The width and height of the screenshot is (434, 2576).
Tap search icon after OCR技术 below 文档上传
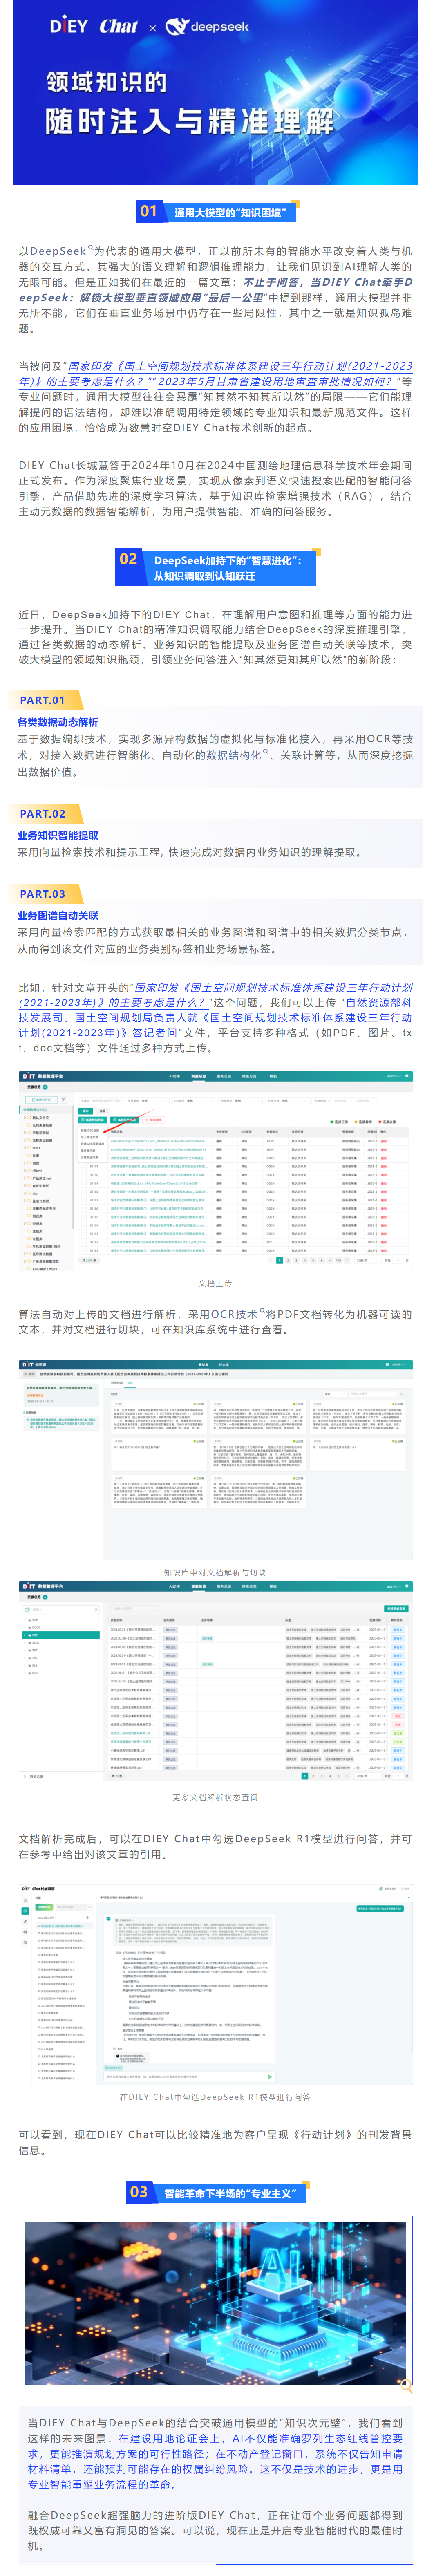point(262,1311)
